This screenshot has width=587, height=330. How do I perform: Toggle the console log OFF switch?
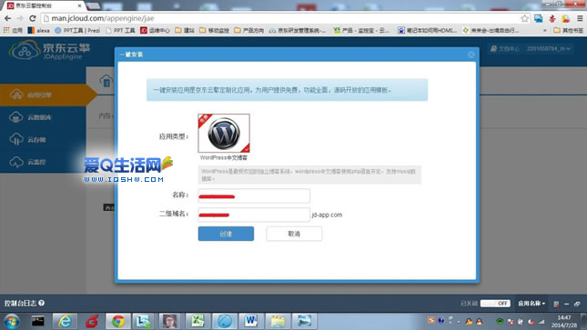(495, 303)
